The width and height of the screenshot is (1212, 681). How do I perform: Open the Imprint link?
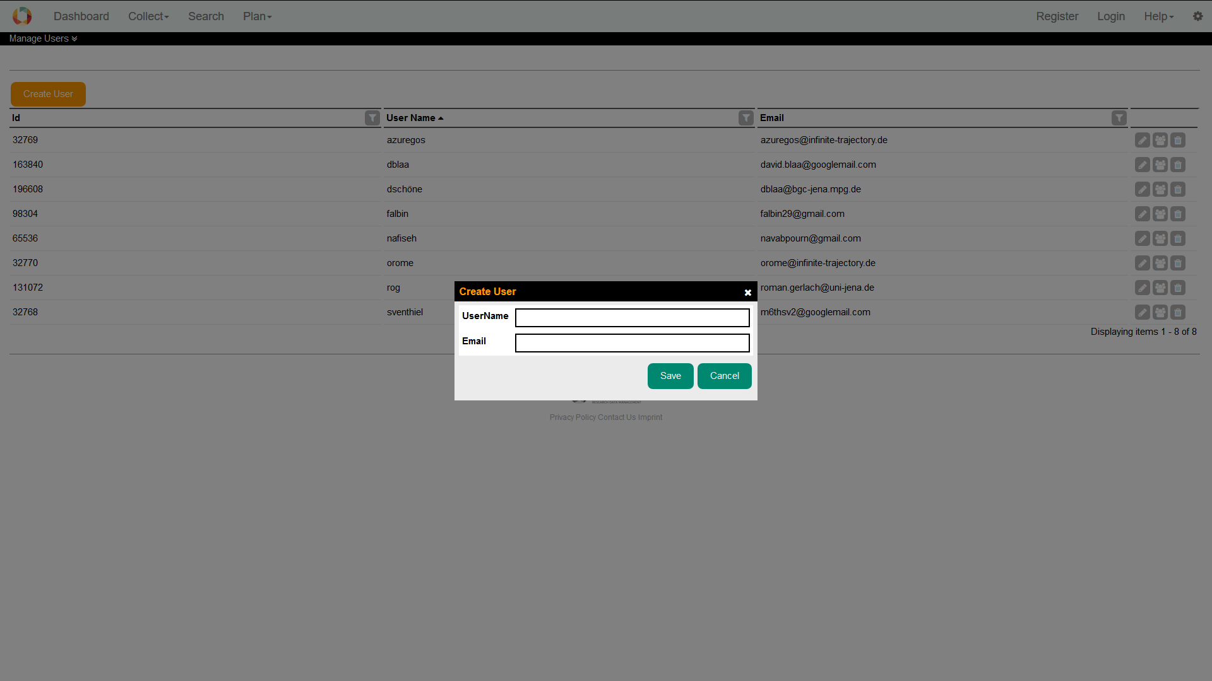650,417
